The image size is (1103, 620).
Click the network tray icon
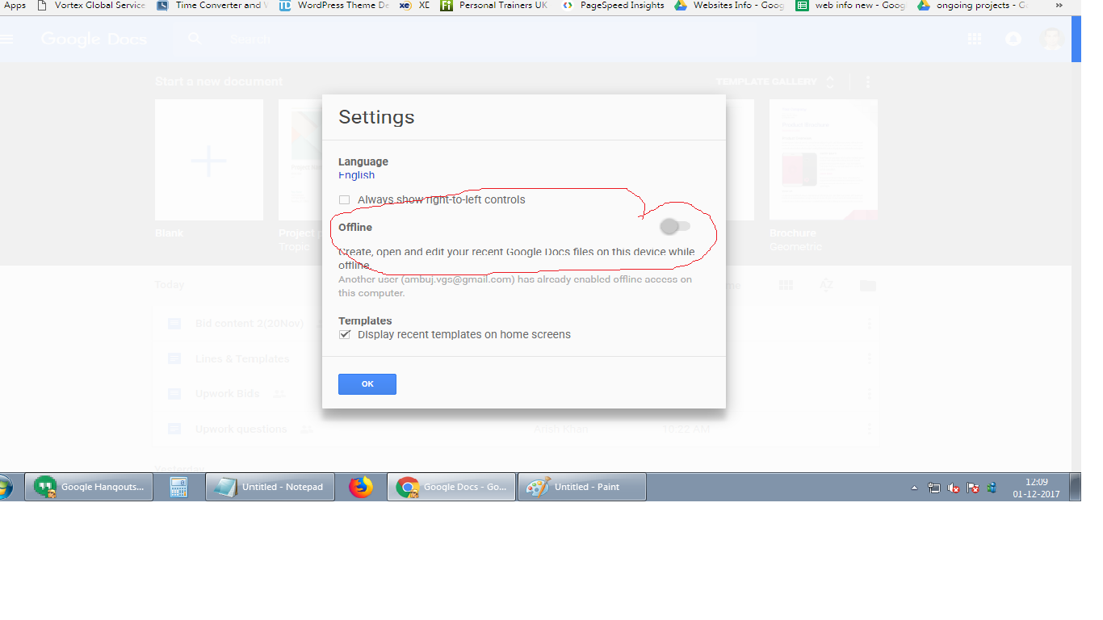[934, 488]
